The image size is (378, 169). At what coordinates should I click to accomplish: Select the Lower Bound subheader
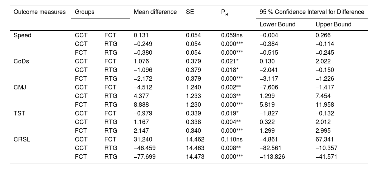point(277,24)
